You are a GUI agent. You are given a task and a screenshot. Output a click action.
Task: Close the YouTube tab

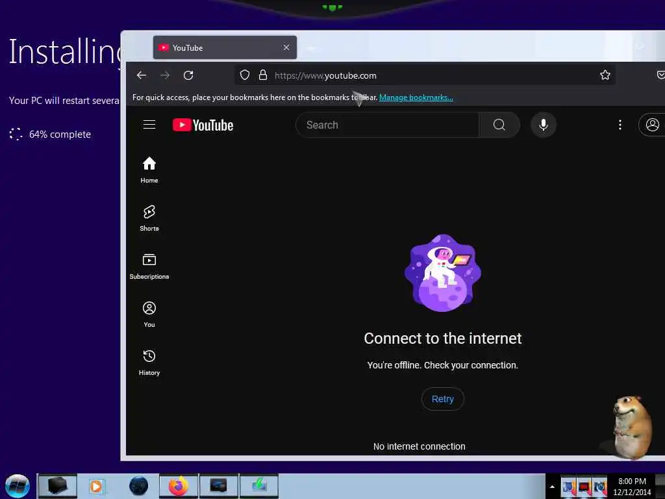click(x=286, y=47)
